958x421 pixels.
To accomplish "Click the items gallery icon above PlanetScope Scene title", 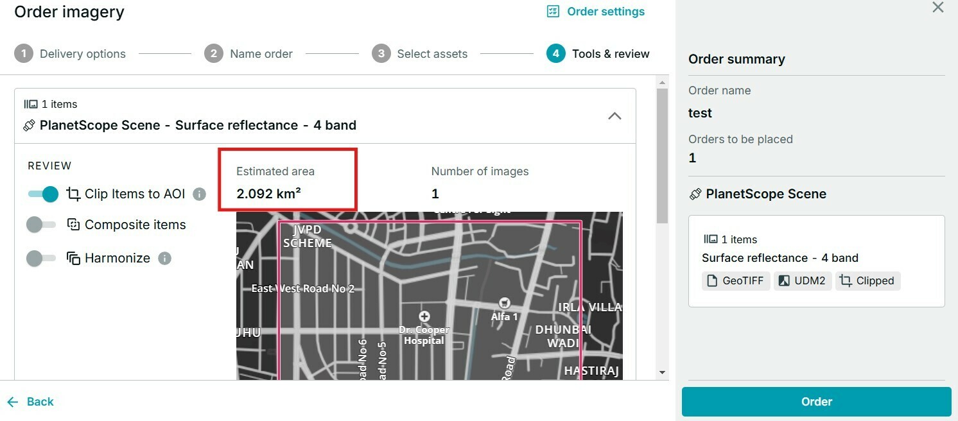I will (31, 104).
